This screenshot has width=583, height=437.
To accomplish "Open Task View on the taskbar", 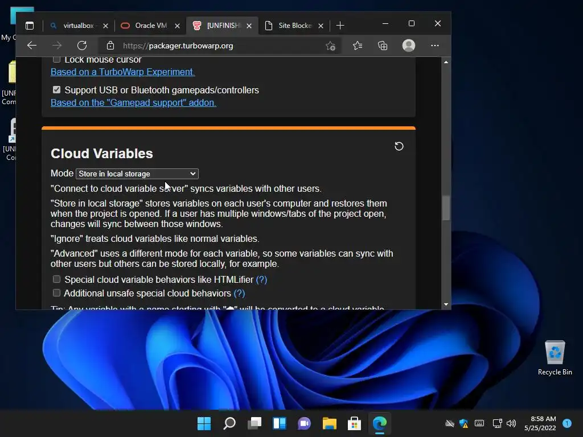I will (x=254, y=423).
